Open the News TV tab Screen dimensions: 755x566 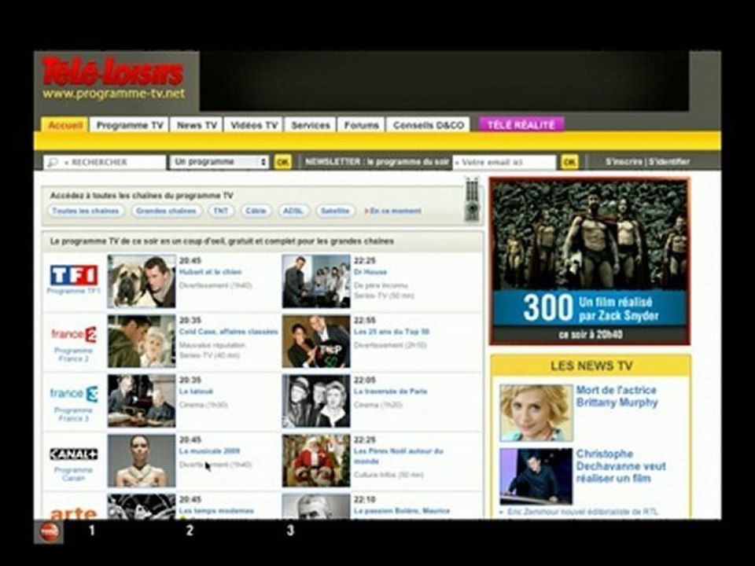197,125
